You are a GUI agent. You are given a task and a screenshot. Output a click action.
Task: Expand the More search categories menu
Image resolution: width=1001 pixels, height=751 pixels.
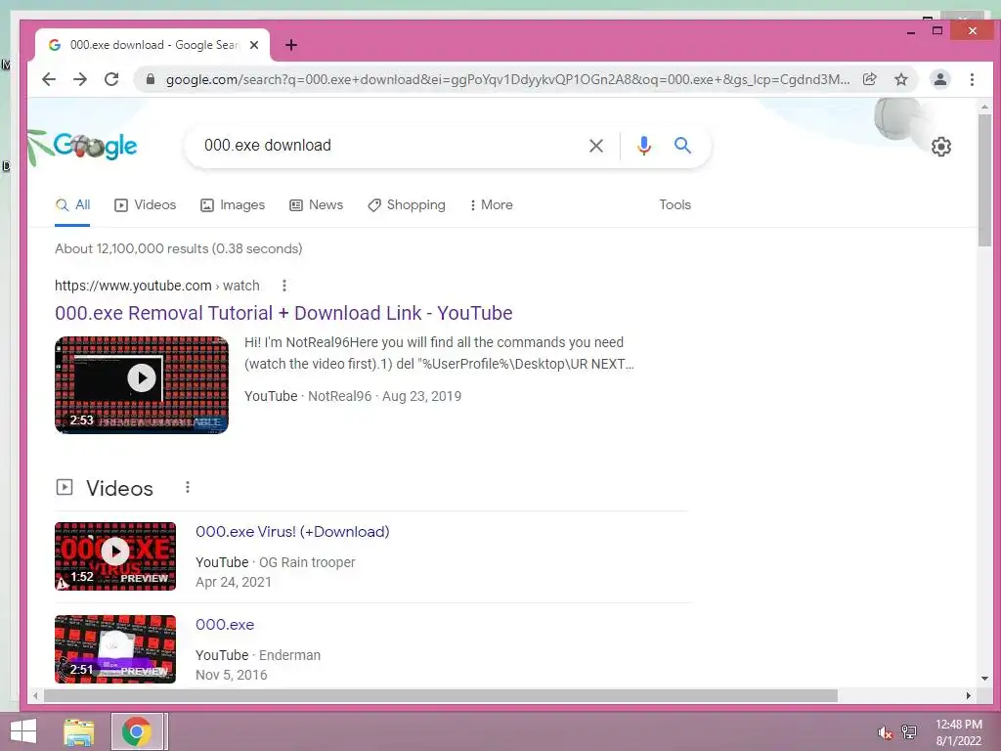pyautogui.click(x=491, y=205)
